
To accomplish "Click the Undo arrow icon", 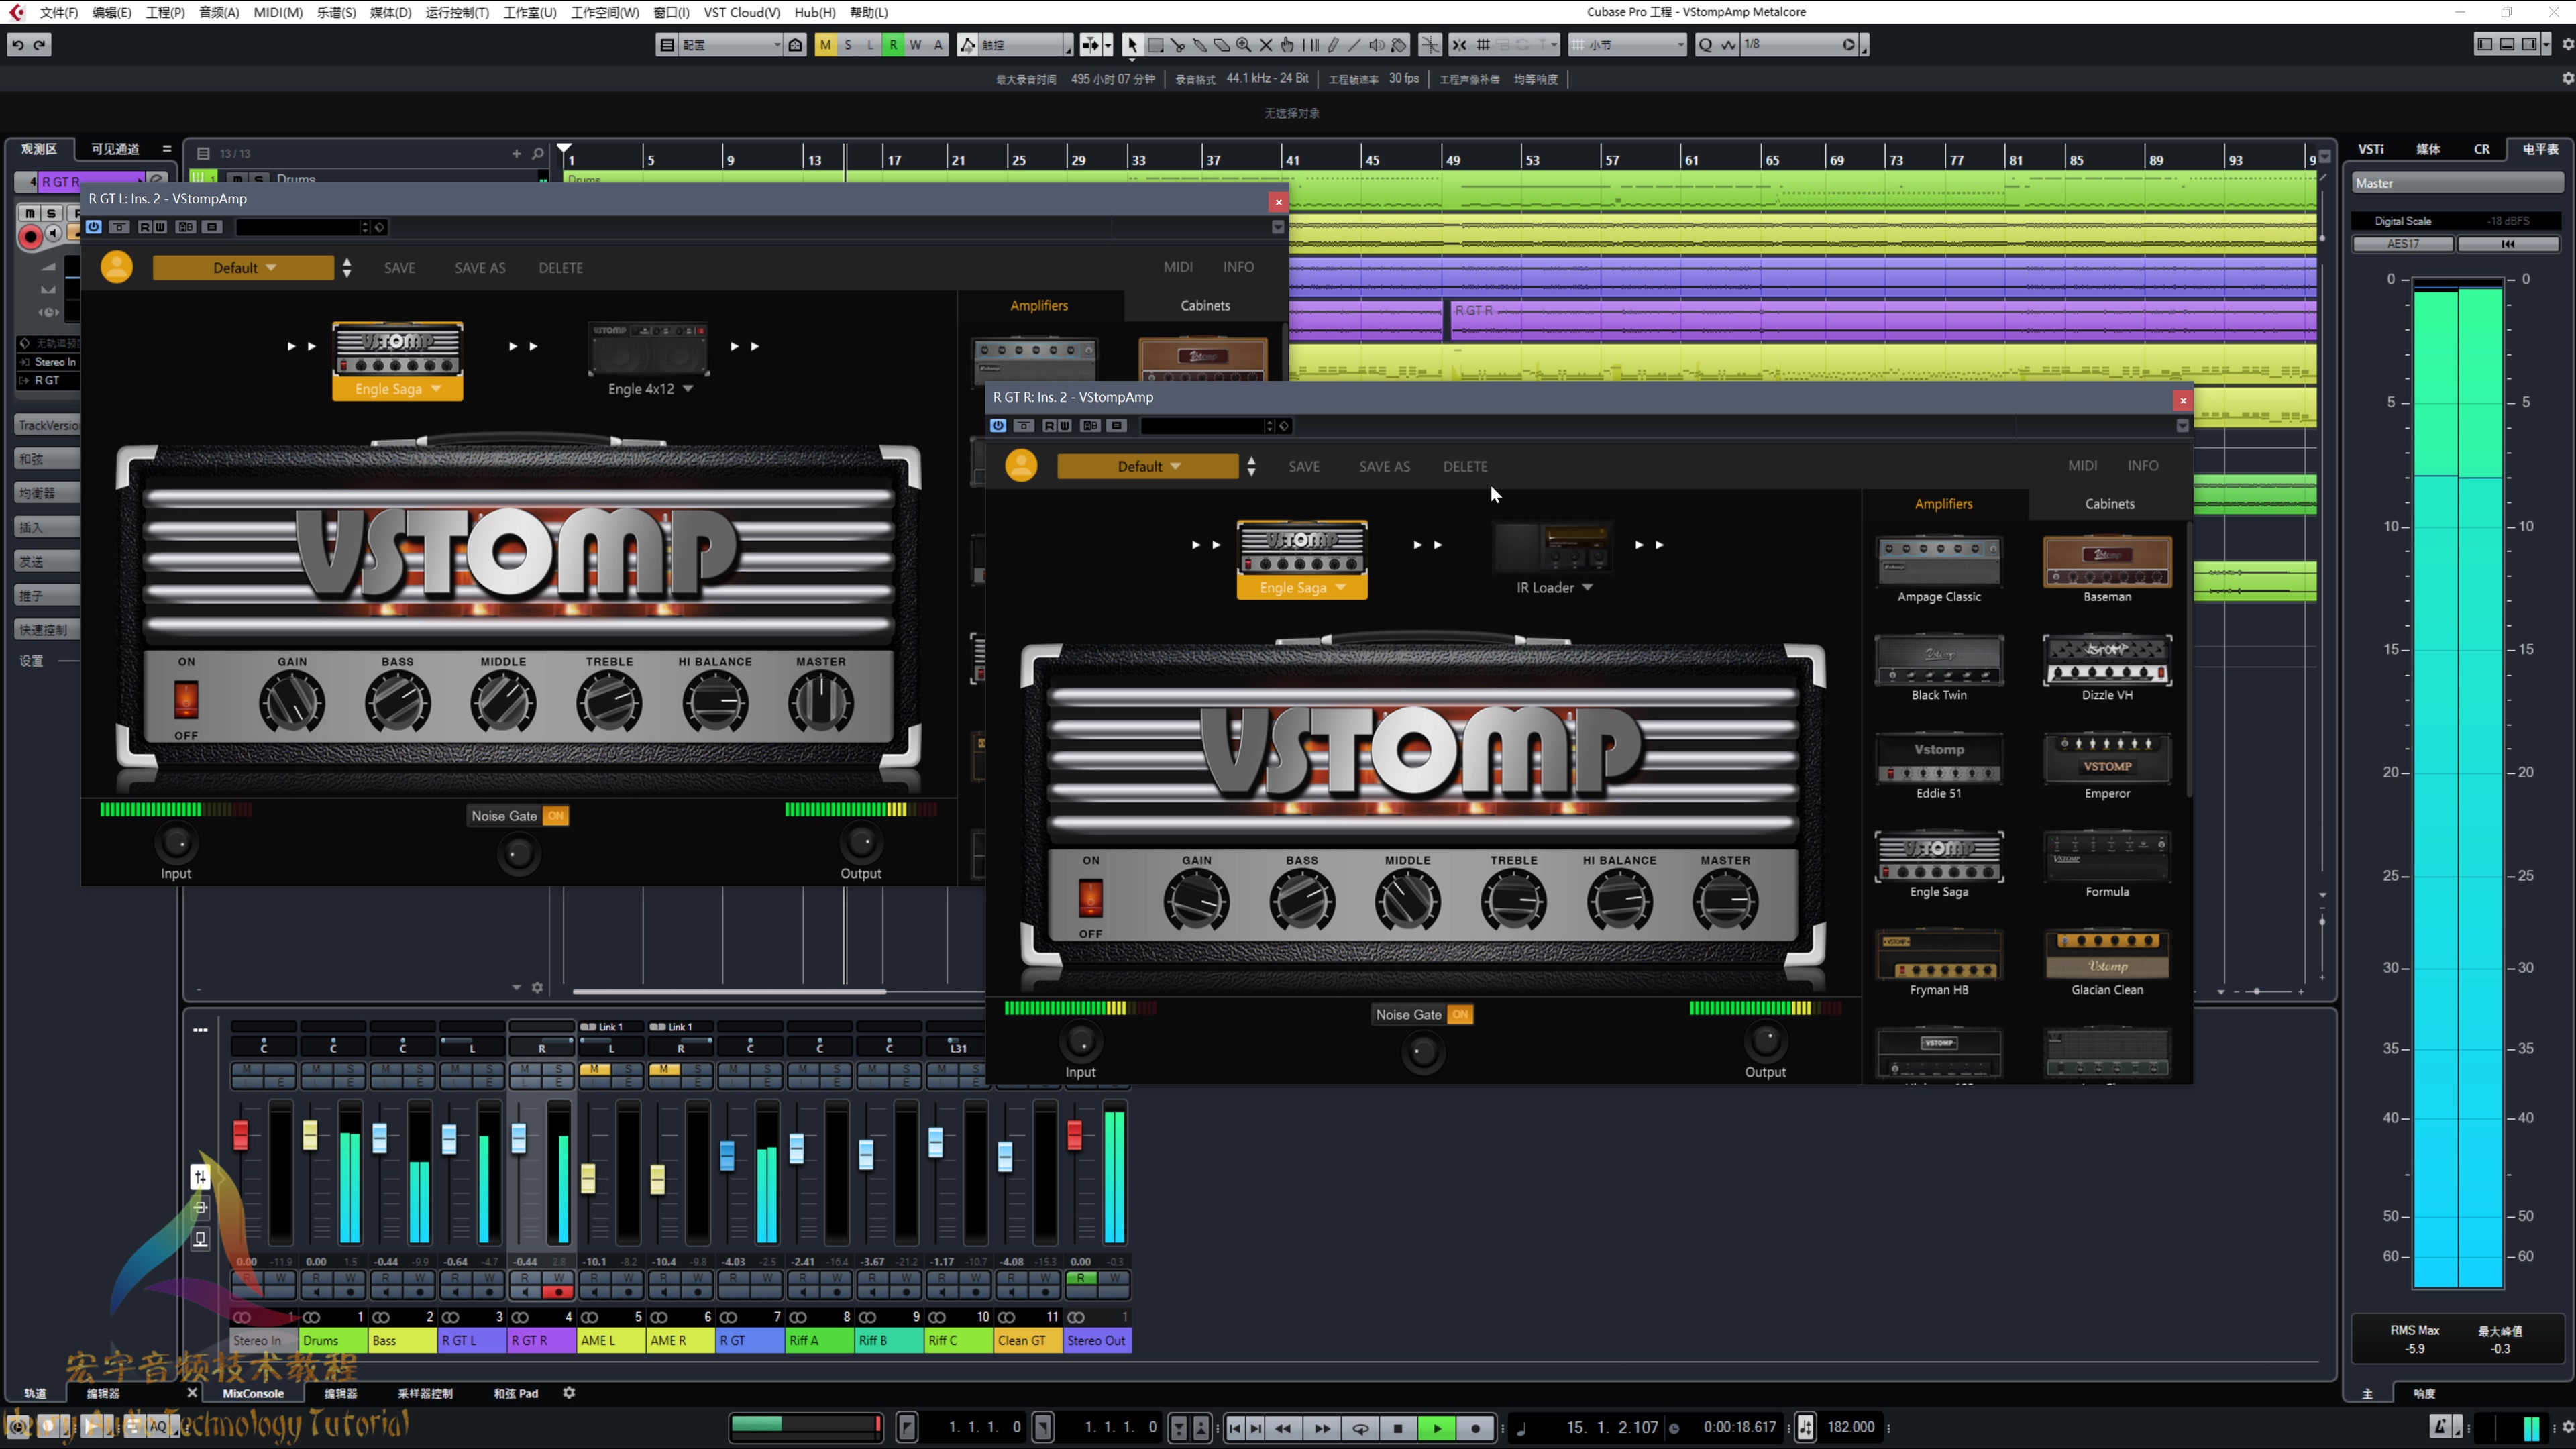I will 18,44.
